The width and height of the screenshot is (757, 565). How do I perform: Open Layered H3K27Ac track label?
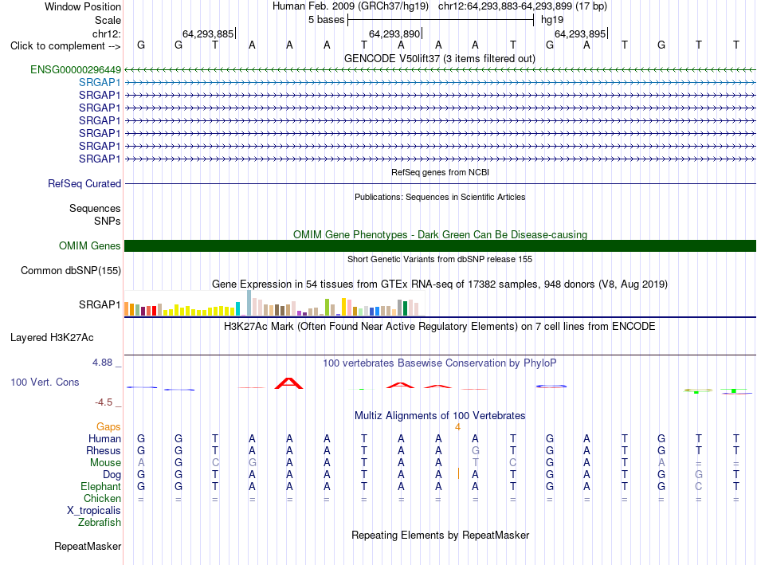(x=52, y=338)
